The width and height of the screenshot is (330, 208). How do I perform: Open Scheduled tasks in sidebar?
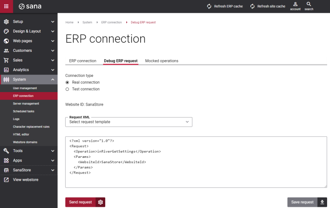(x=24, y=111)
